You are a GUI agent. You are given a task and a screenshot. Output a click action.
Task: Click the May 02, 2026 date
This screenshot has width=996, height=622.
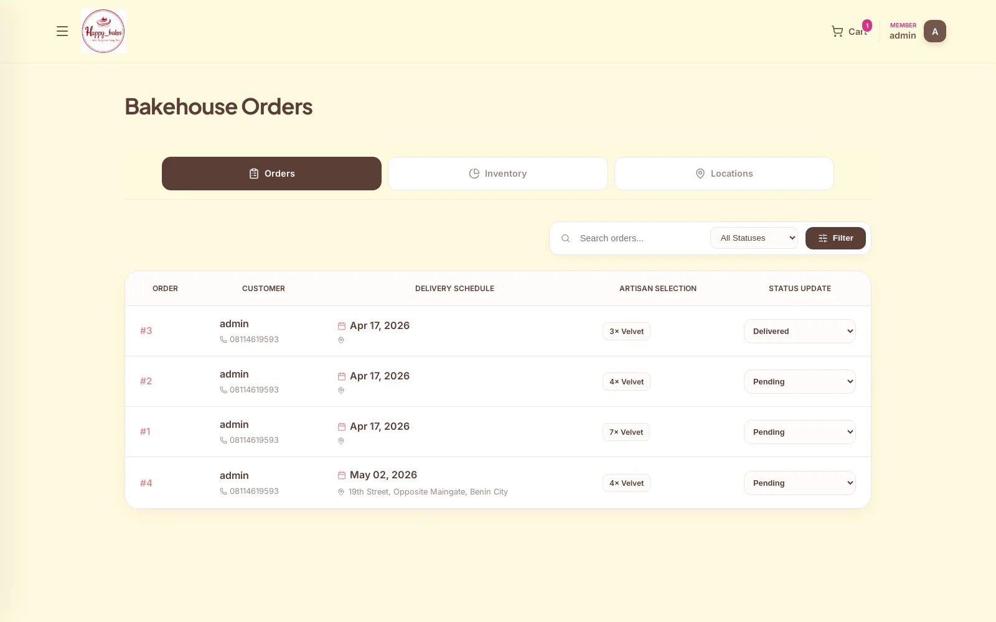coord(383,475)
